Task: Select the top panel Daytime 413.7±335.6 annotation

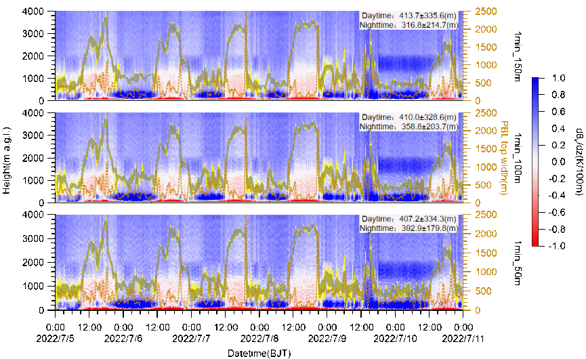Action: pos(410,16)
